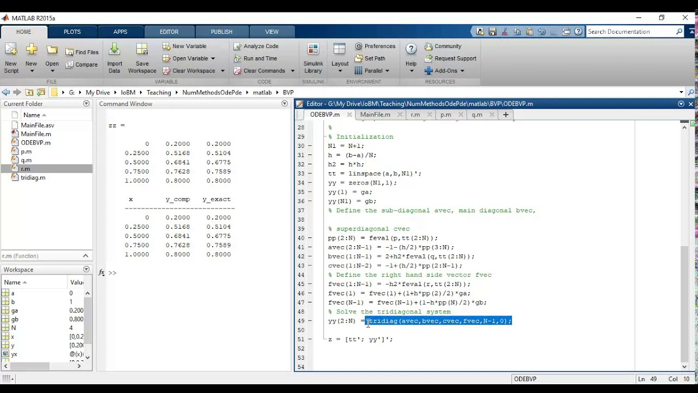
Task: Click the New Script icon
Action: 11,50
